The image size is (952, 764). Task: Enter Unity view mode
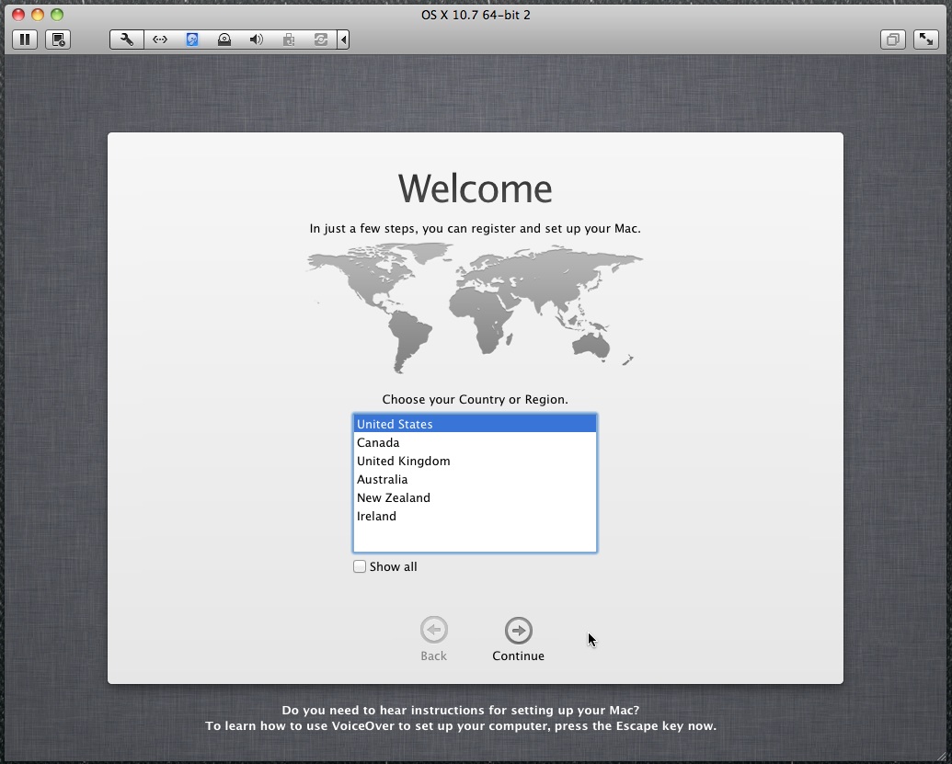point(893,40)
